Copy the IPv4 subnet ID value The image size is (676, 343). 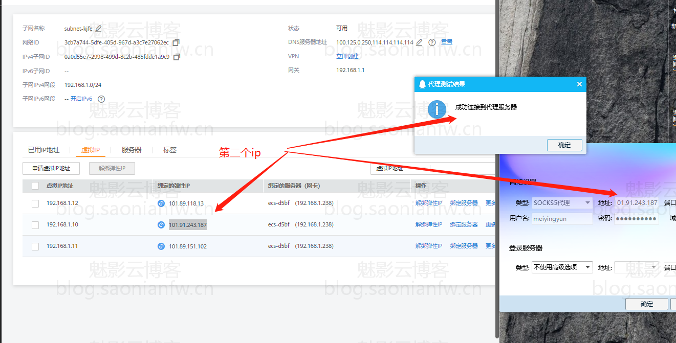click(x=177, y=57)
